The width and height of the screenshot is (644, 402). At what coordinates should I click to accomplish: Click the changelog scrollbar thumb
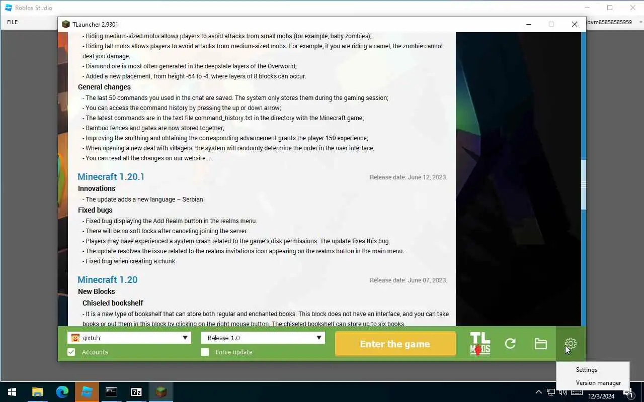coord(584,184)
